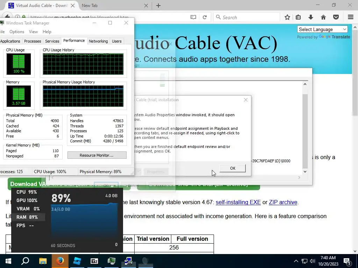
Task: Open the self-installing EXE link
Action: tap(238, 202)
